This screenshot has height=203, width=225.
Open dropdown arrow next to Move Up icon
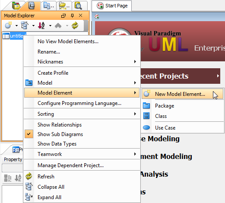pos(67,25)
